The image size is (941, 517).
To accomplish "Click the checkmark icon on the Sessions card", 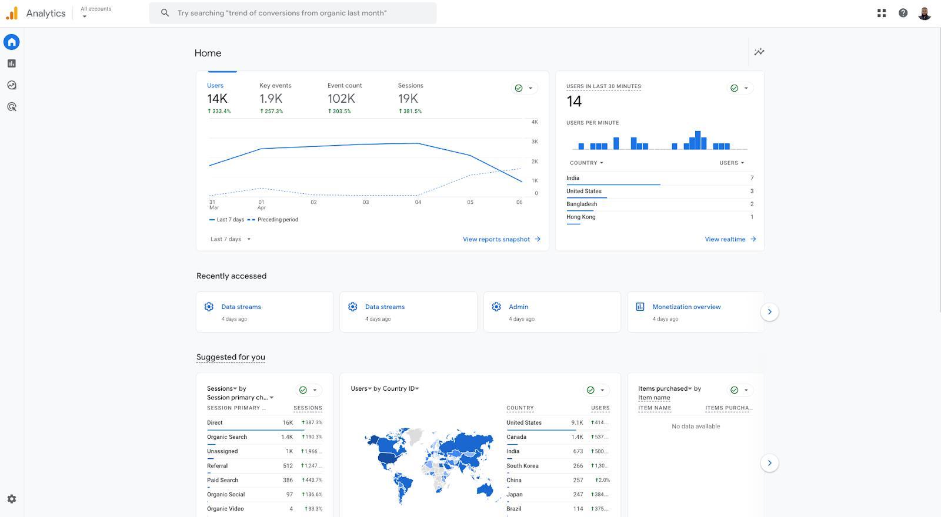I will click(303, 390).
